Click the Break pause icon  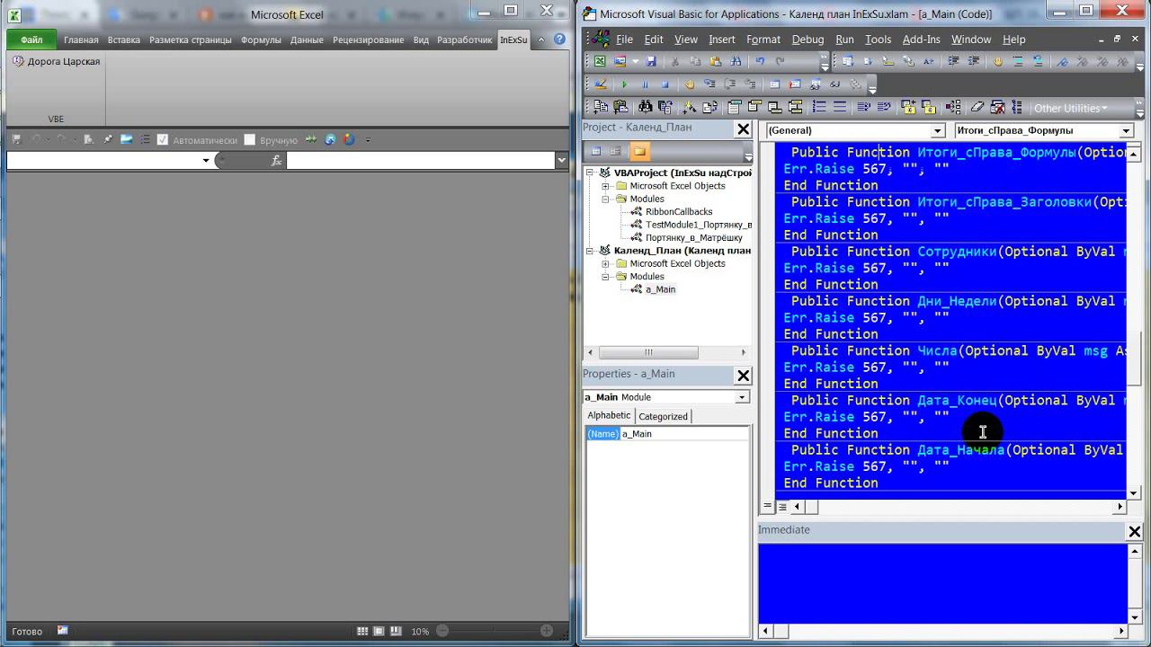pyautogui.click(x=644, y=84)
